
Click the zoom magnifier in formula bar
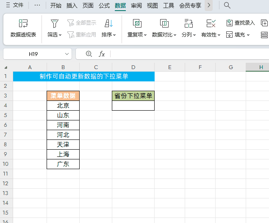[89, 54]
